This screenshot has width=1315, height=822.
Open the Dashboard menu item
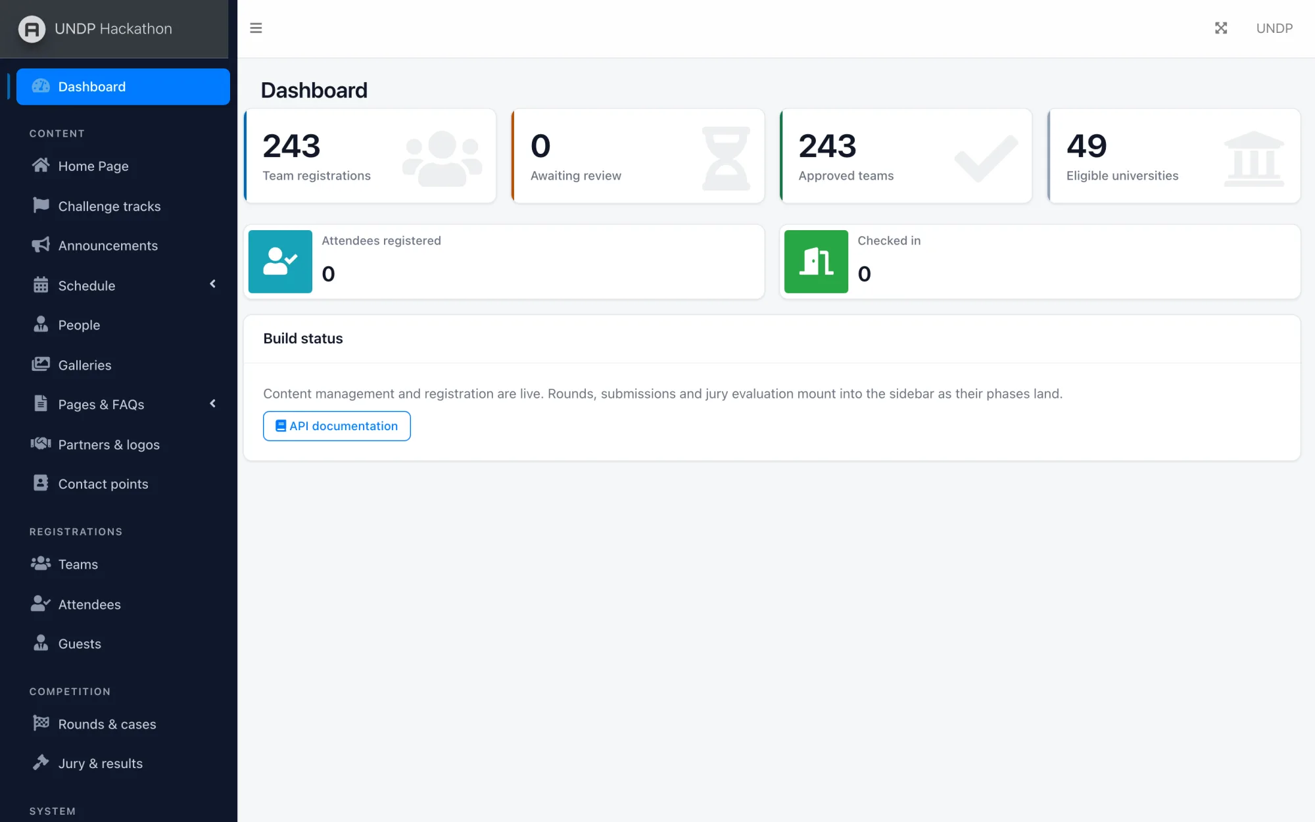pos(123,87)
